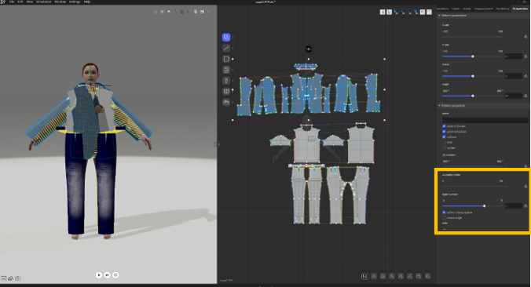Toggle the collision checkbox
The width and height of the screenshot is (531, 287).
(444, 137)
